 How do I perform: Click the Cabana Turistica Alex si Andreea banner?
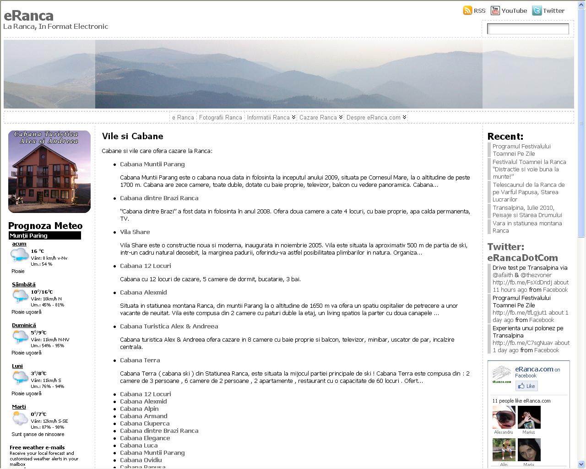coord(49,172)
